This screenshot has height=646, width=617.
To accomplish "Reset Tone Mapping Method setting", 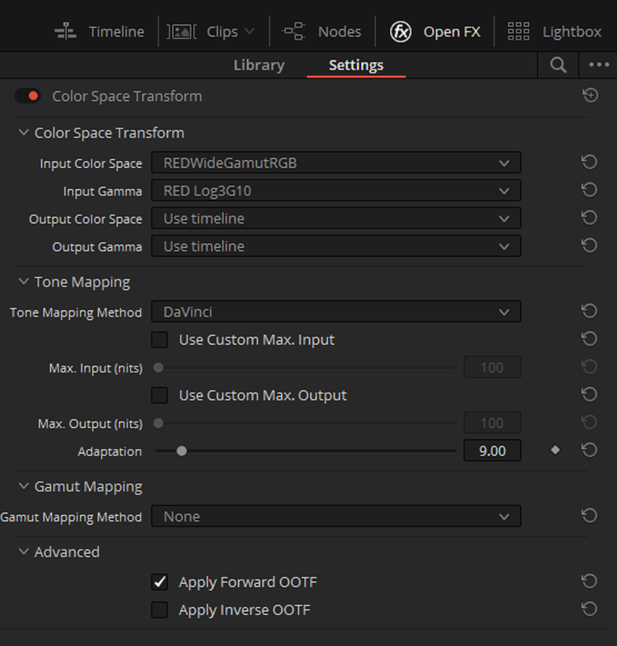I will [589, 311].
